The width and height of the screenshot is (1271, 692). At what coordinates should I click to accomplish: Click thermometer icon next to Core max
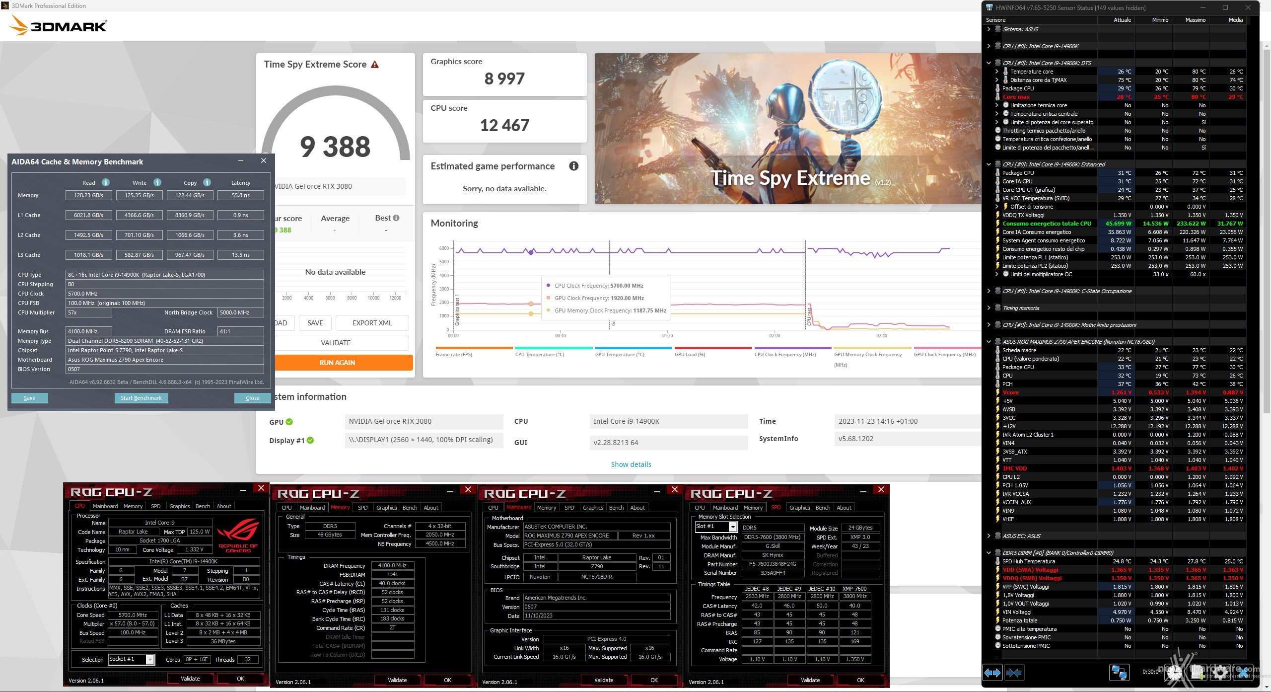(997, 97)
